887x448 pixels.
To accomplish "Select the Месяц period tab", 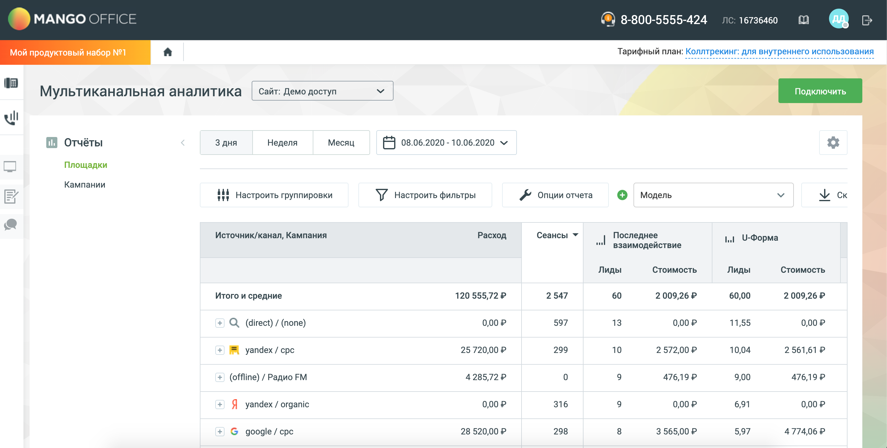I will [x=341, y=143].
